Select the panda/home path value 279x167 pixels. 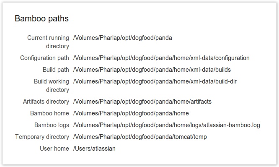point(131,113)
